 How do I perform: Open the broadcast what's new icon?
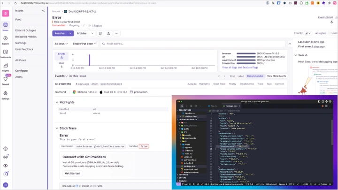[x=6, y=157]
